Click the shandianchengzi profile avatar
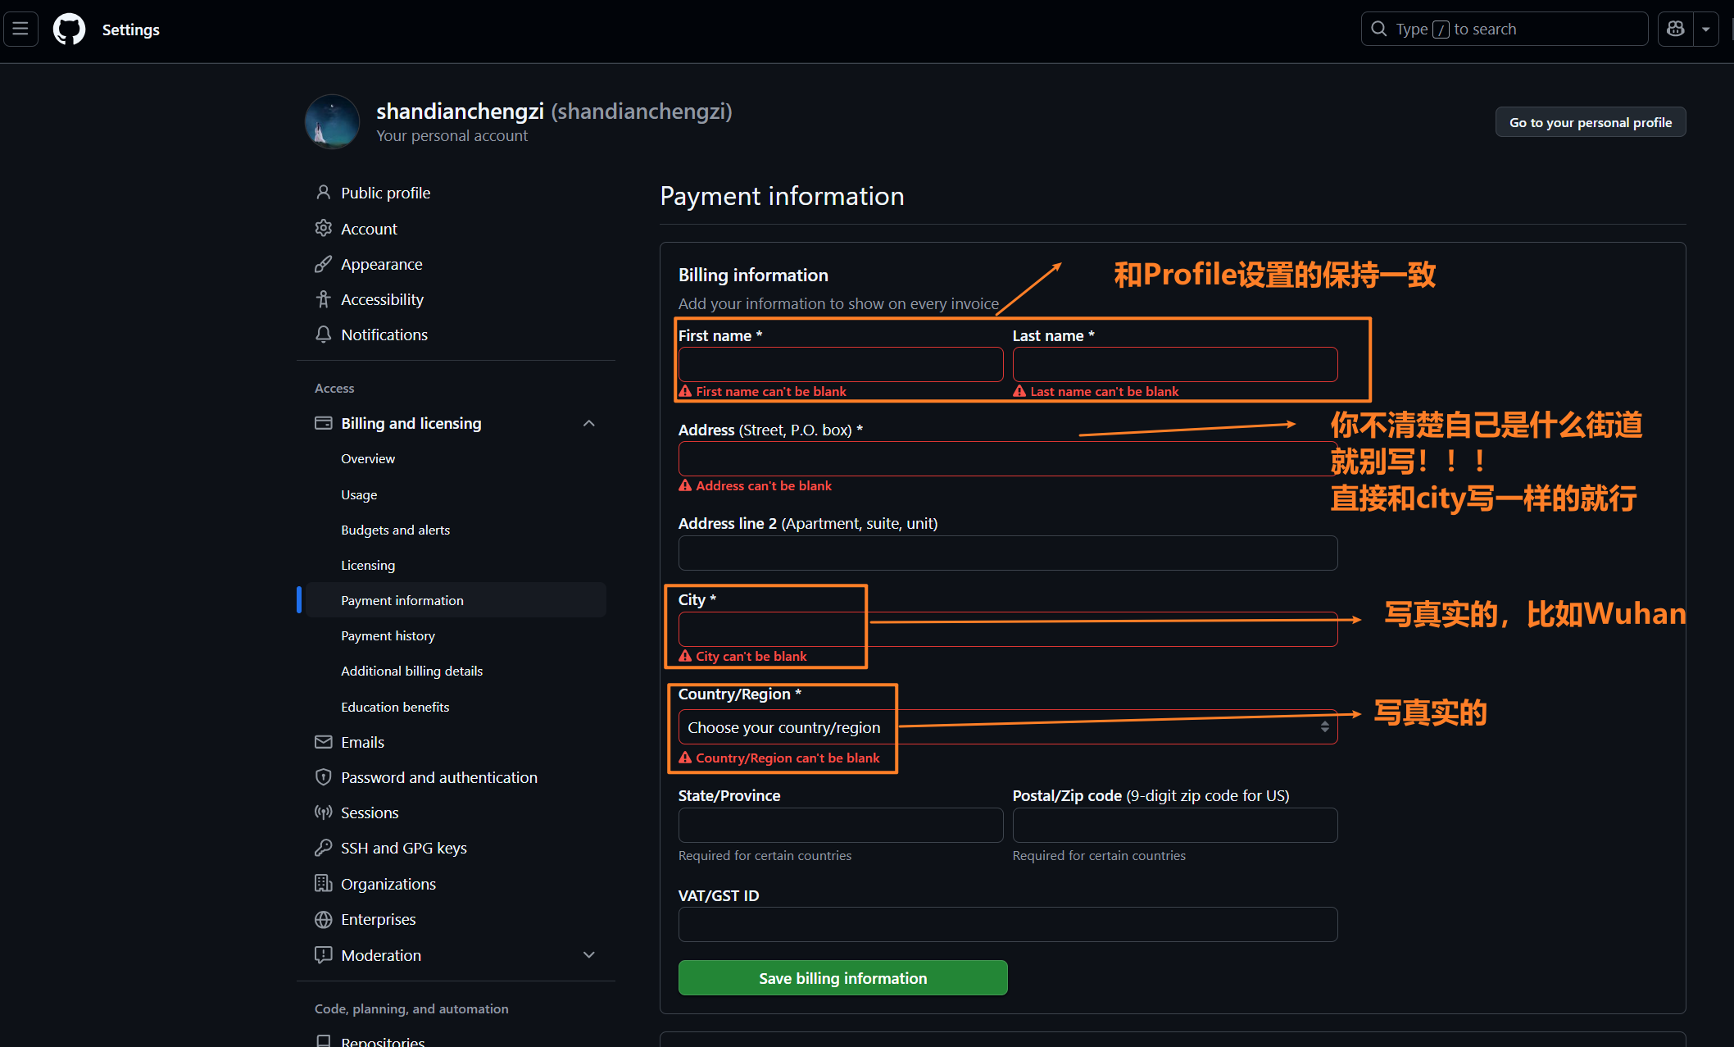 [x=332, y=121]
